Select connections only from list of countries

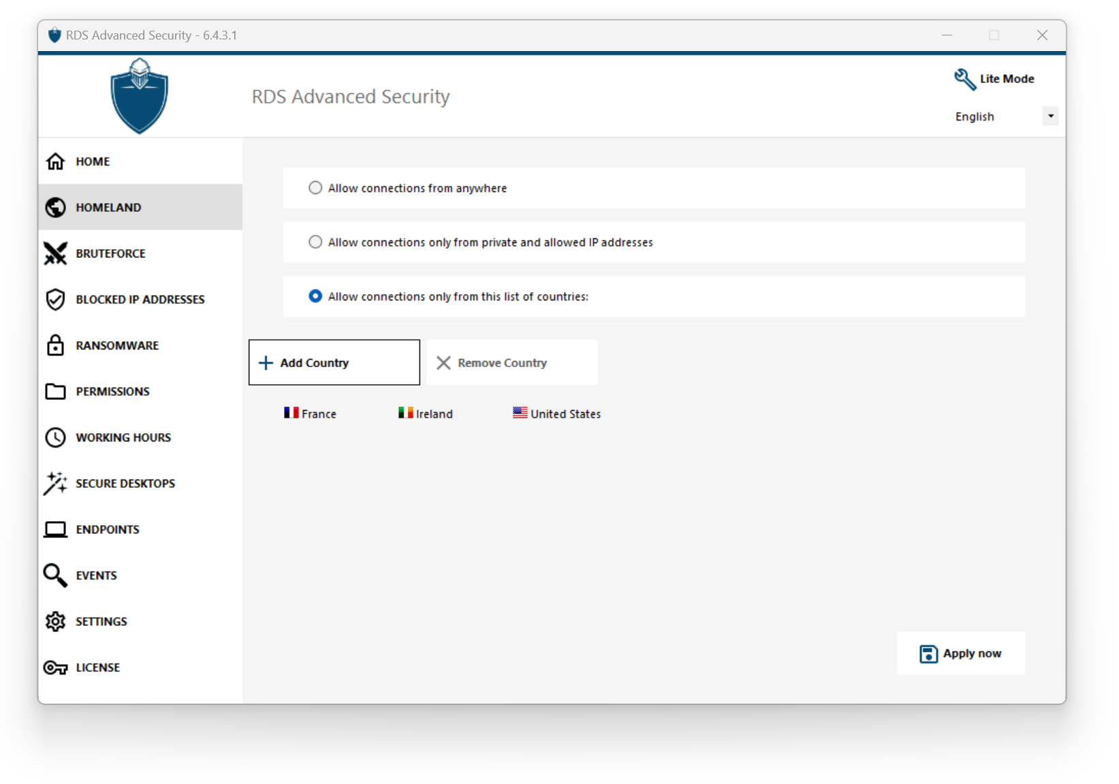315,296
